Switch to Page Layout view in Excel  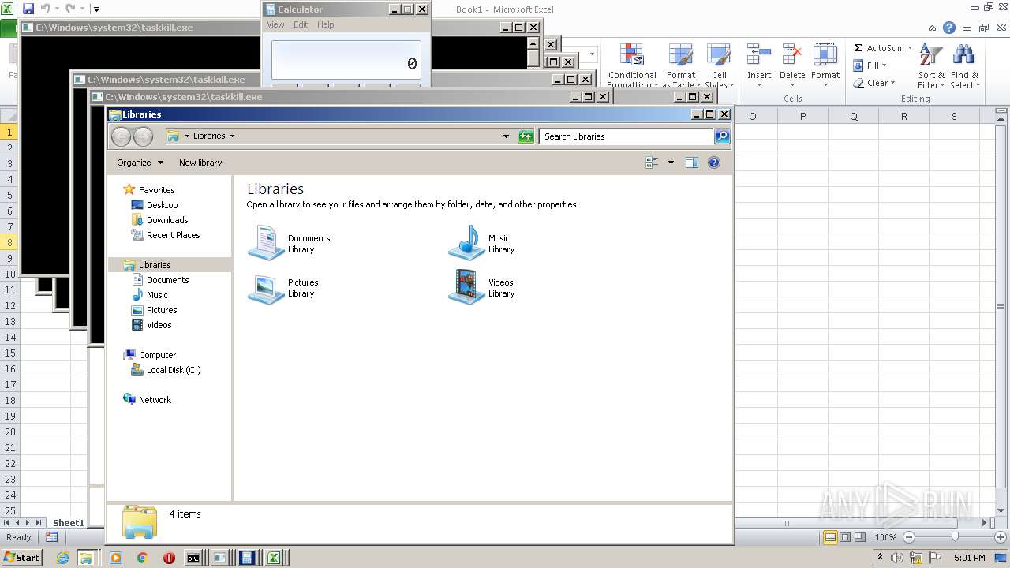tap(845, 537)
